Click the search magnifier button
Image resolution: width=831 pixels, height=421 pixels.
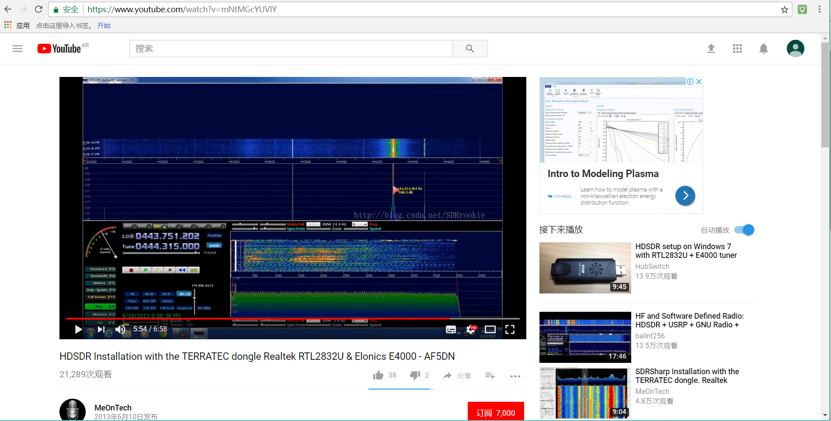[x=470, y=49]
